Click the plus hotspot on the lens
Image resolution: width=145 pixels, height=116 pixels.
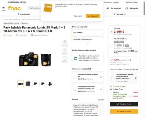pyautogui.click(x=45, y=63)
